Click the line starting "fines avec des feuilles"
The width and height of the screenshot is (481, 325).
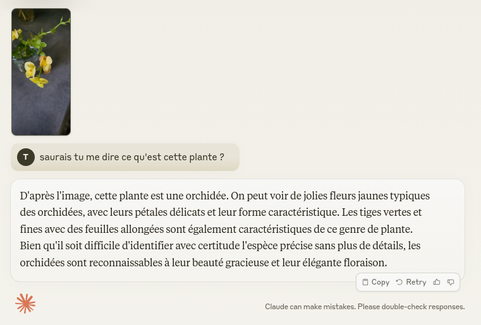(215, 228)
